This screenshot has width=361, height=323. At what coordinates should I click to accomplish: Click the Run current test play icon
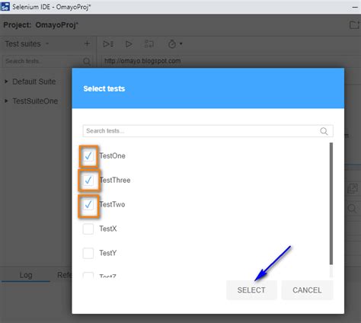(129, 44)
